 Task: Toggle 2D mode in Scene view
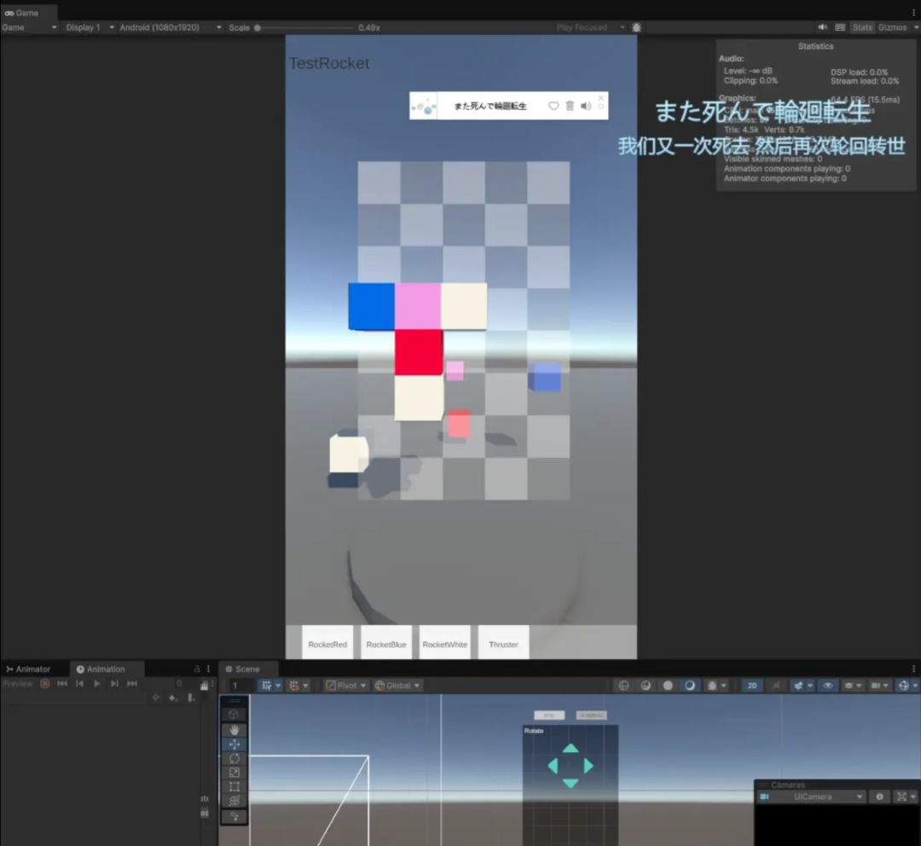[752, 686]
